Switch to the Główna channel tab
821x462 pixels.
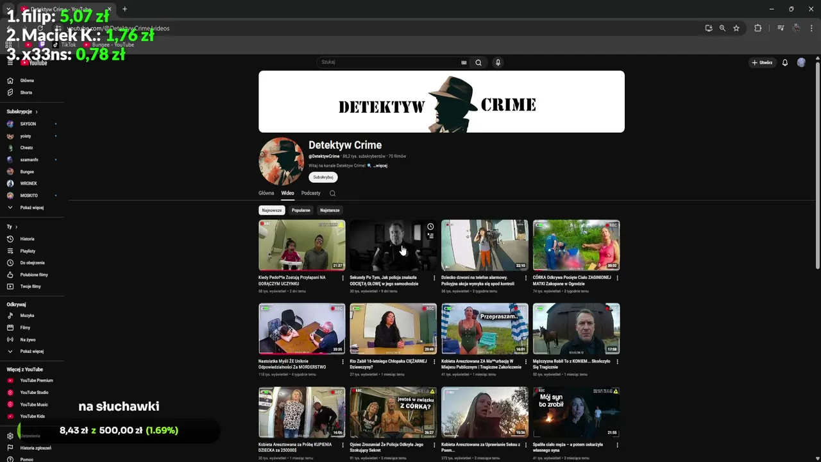pos(266,193)
